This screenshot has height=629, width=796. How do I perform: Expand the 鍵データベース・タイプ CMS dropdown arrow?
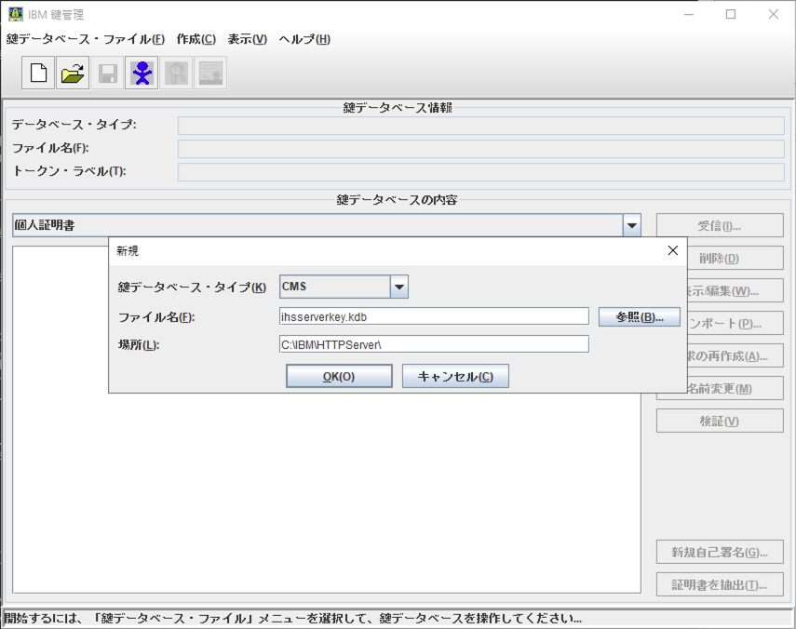(399, 287)
